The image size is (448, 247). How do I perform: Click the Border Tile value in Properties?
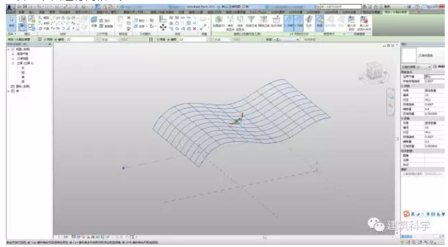pos(434,77)
